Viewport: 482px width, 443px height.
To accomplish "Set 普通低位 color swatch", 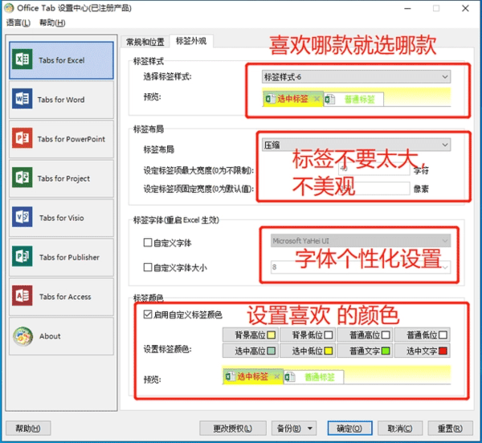I will 443,335.
